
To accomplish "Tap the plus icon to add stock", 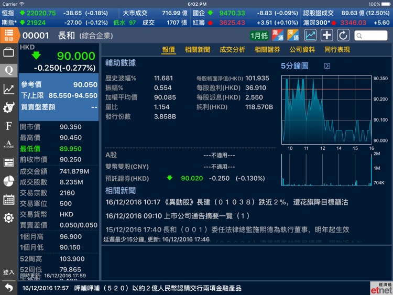I will tap(327, 35).
